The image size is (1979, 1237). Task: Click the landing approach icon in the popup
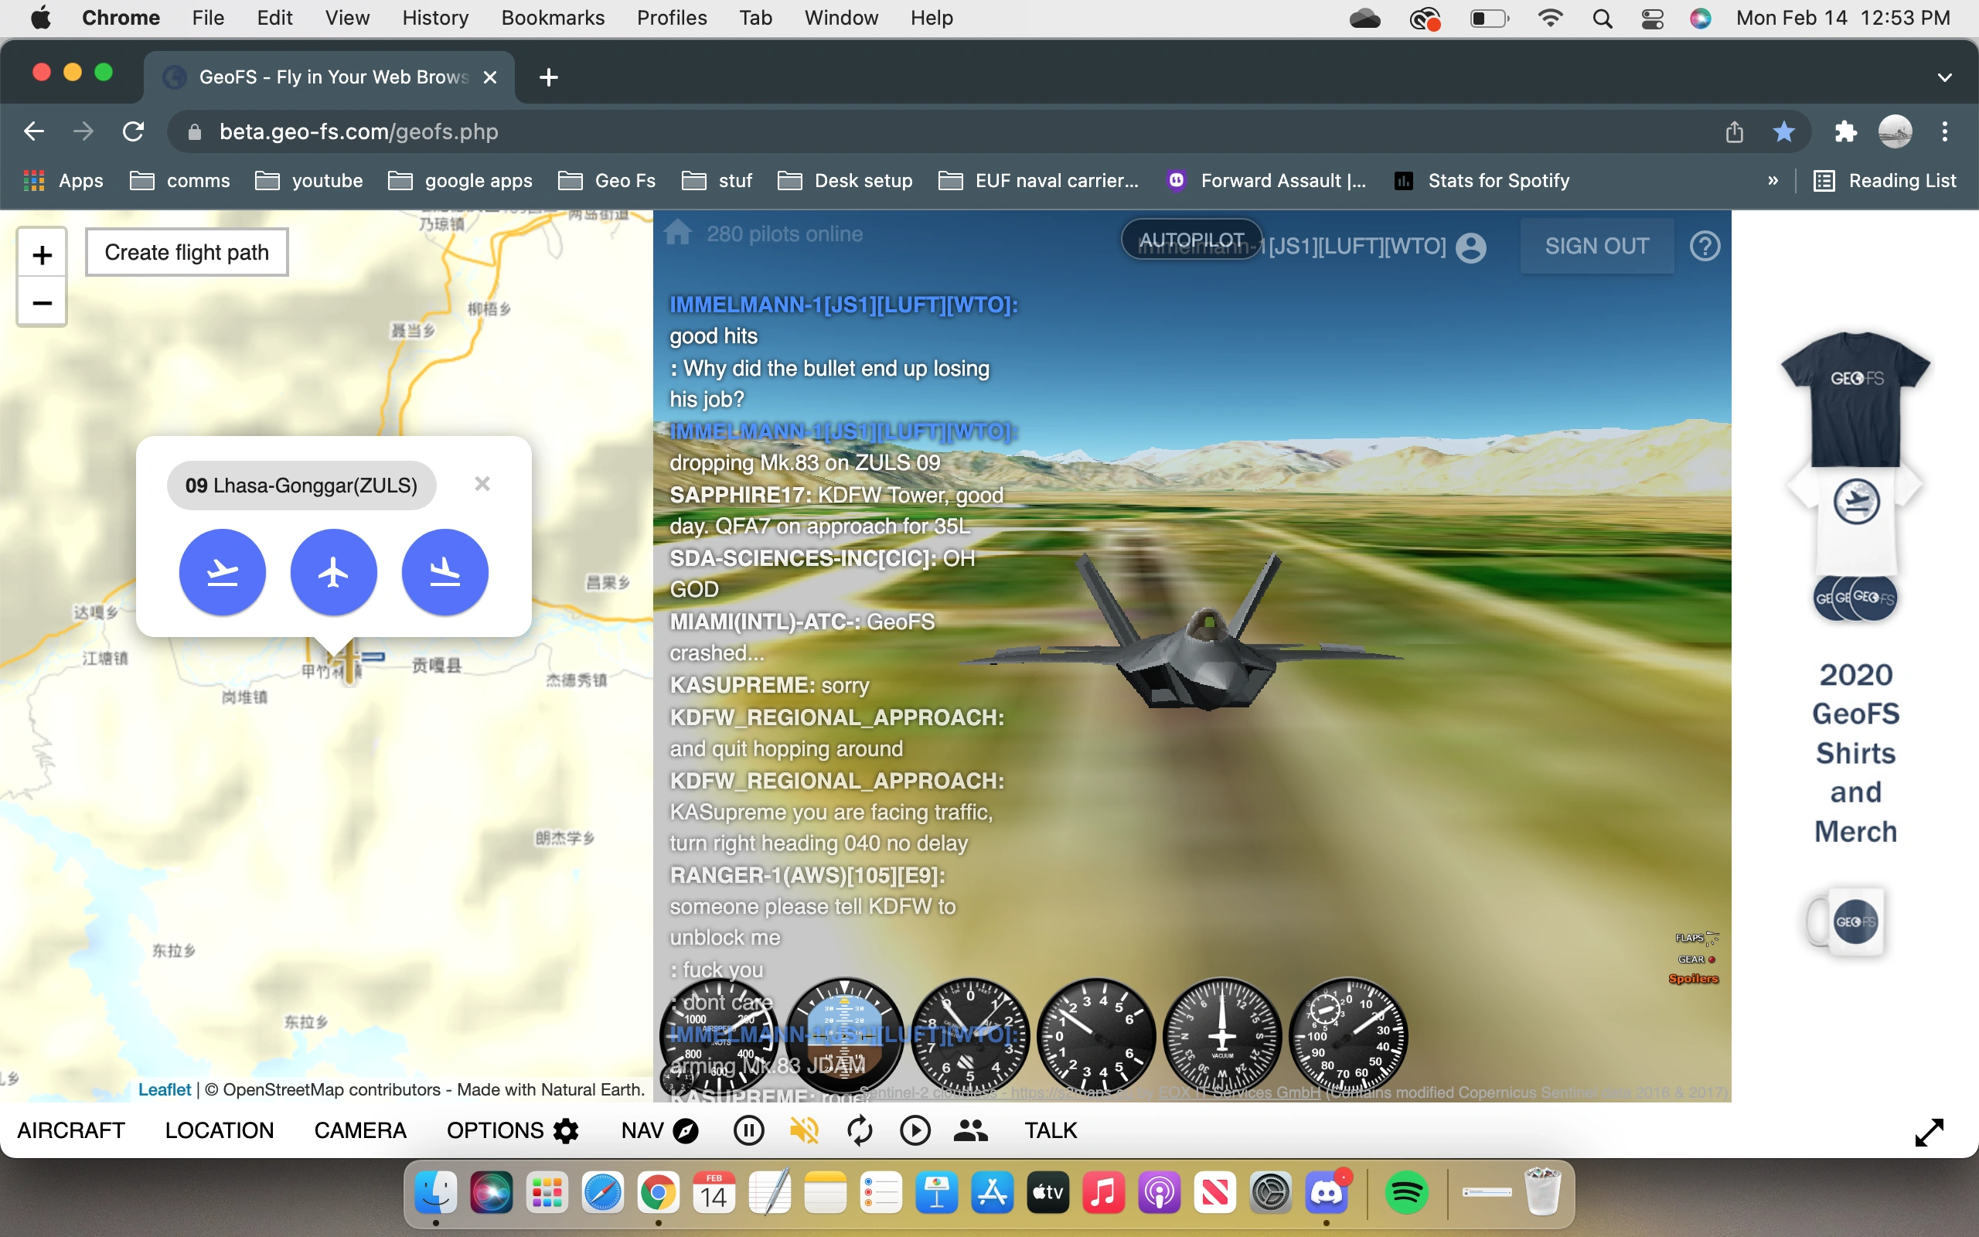445,572
